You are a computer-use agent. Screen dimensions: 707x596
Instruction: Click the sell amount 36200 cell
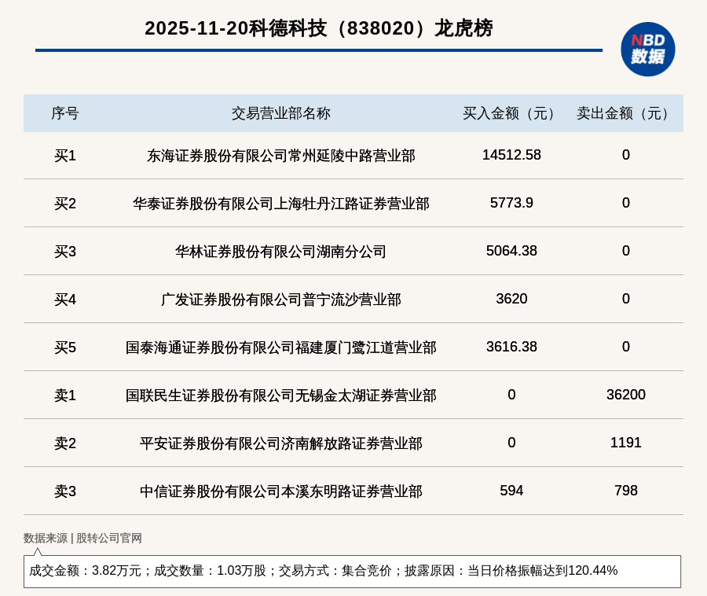coord(625,395)
